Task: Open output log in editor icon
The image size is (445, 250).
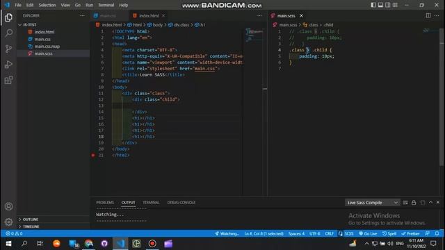Action: [423, 202]
